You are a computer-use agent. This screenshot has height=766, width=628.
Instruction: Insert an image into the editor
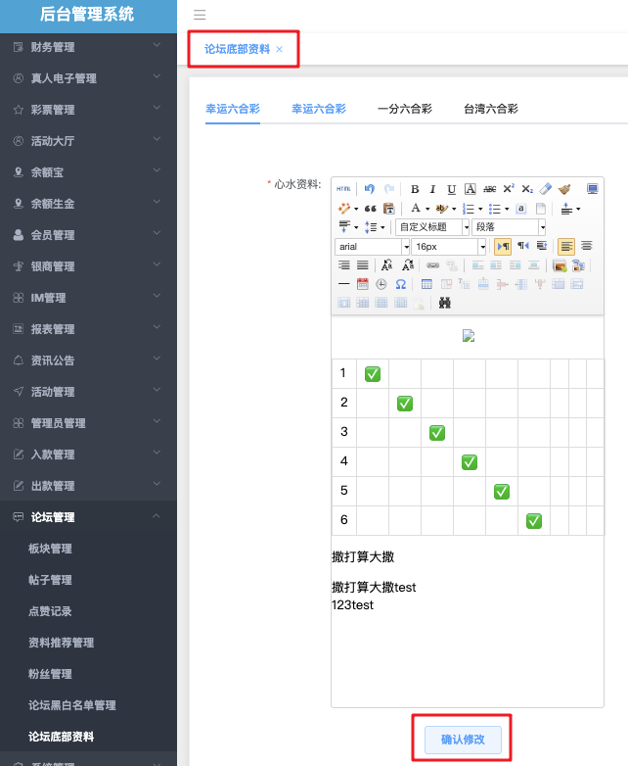(x=560, y=265)
